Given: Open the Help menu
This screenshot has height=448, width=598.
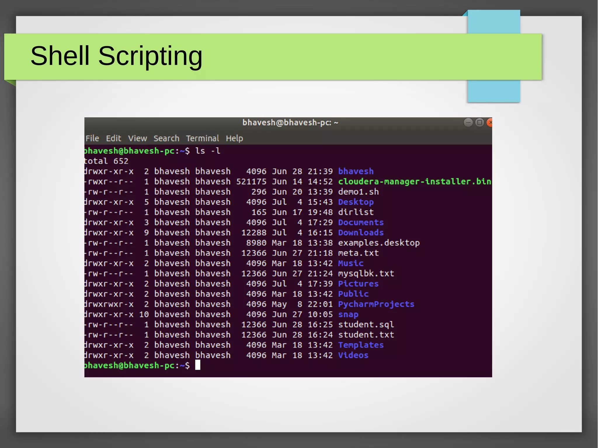Looking at the screenshot, I should [x=234, y=138].
